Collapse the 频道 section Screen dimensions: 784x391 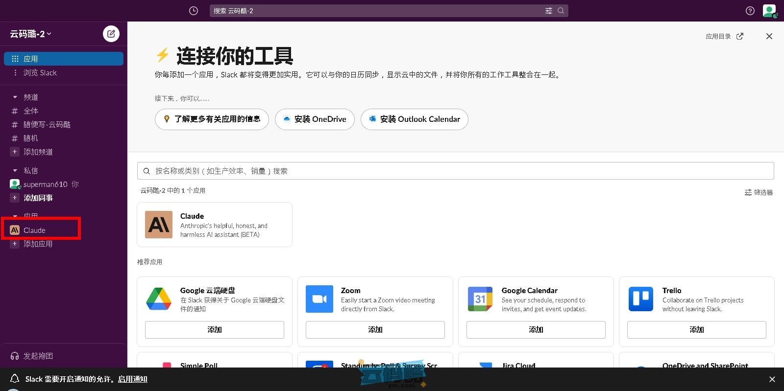point(15,97)
